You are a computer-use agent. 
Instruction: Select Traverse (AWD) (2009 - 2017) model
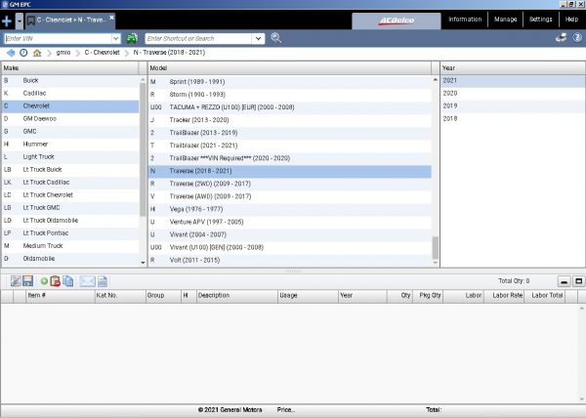coord(290,196)
